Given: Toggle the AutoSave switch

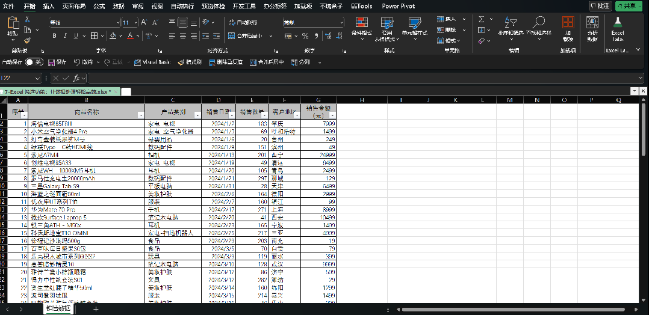Looking at the screenshot, I should click(34, 63).
